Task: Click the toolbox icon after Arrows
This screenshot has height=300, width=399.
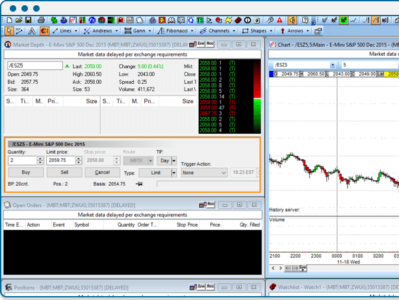Action: pyautogui.click(x=318, y=31)
